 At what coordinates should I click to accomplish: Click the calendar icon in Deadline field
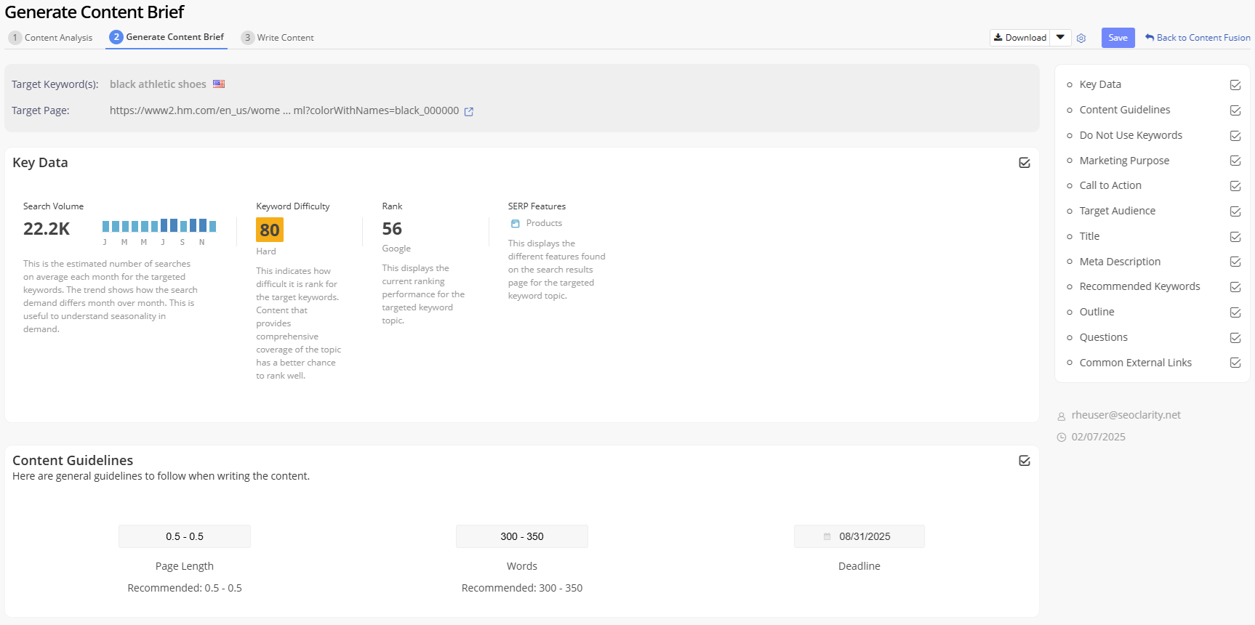(x=827, y=537)
